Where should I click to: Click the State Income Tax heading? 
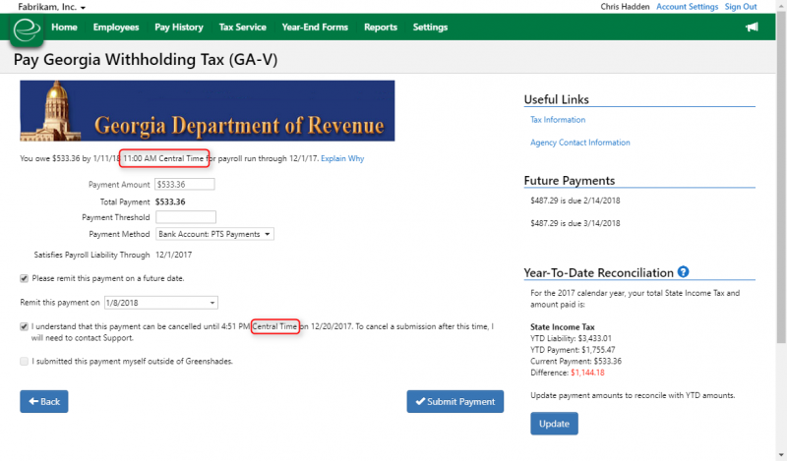[x=563, y=327]
